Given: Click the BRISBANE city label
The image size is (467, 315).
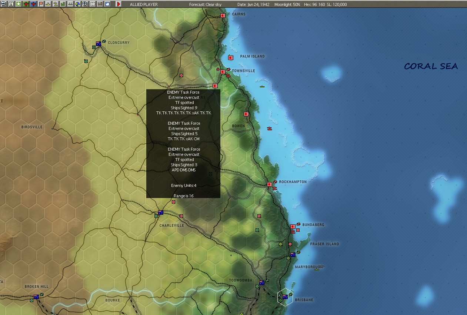Looking at the screenshot, I should coord(304,300).
